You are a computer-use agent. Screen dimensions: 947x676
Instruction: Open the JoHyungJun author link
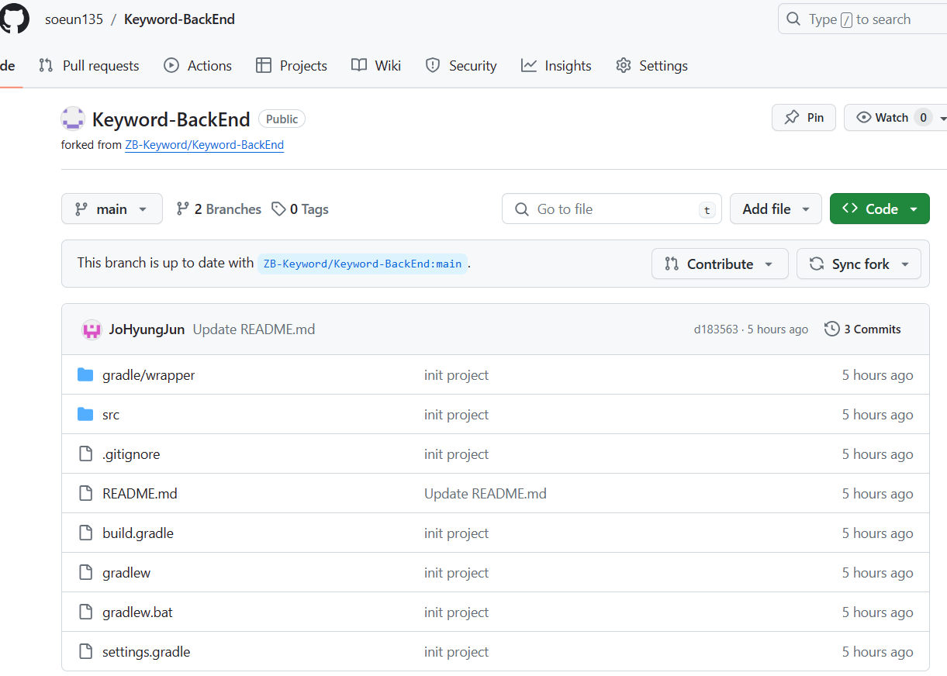[x=147, y=329]
